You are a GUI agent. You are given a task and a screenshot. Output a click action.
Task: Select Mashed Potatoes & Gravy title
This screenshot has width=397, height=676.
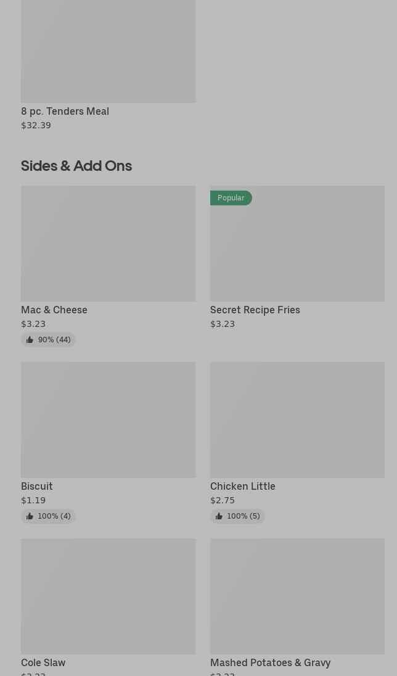pyautogui.click(x=271, y=662)
